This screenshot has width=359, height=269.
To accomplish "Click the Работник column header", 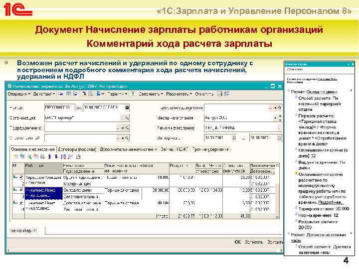I will (43, 168).
